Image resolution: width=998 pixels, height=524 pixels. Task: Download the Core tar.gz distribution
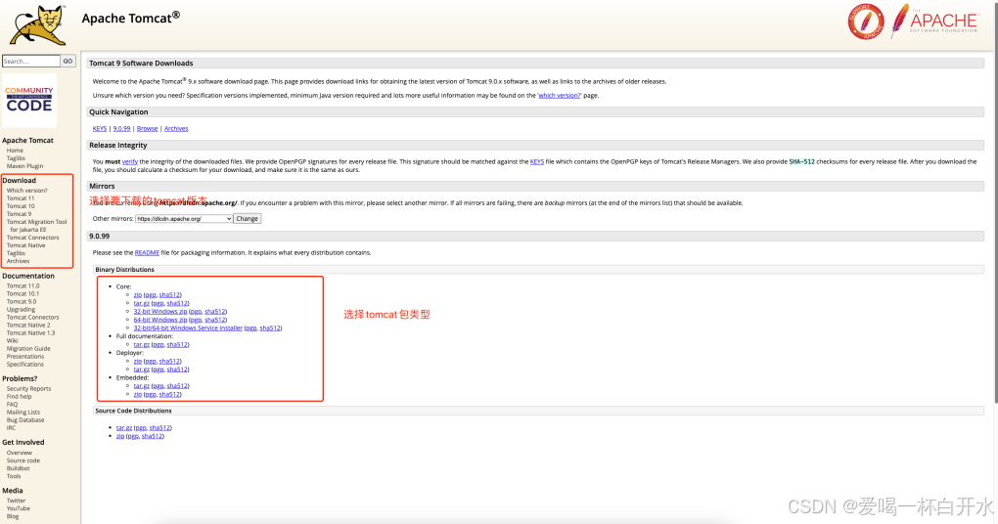click(x=141, y=303)
